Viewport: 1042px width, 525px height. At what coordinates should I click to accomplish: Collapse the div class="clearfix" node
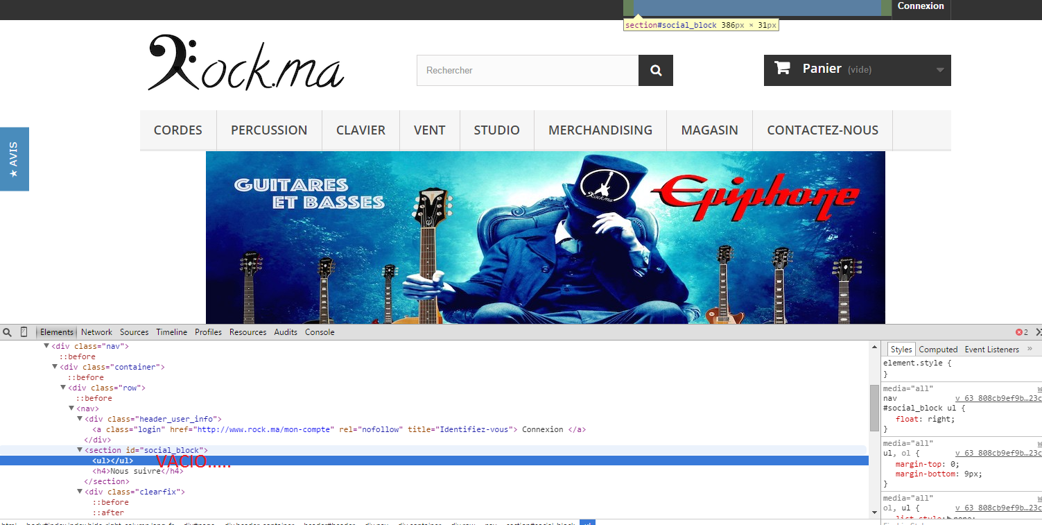point(80,492)
